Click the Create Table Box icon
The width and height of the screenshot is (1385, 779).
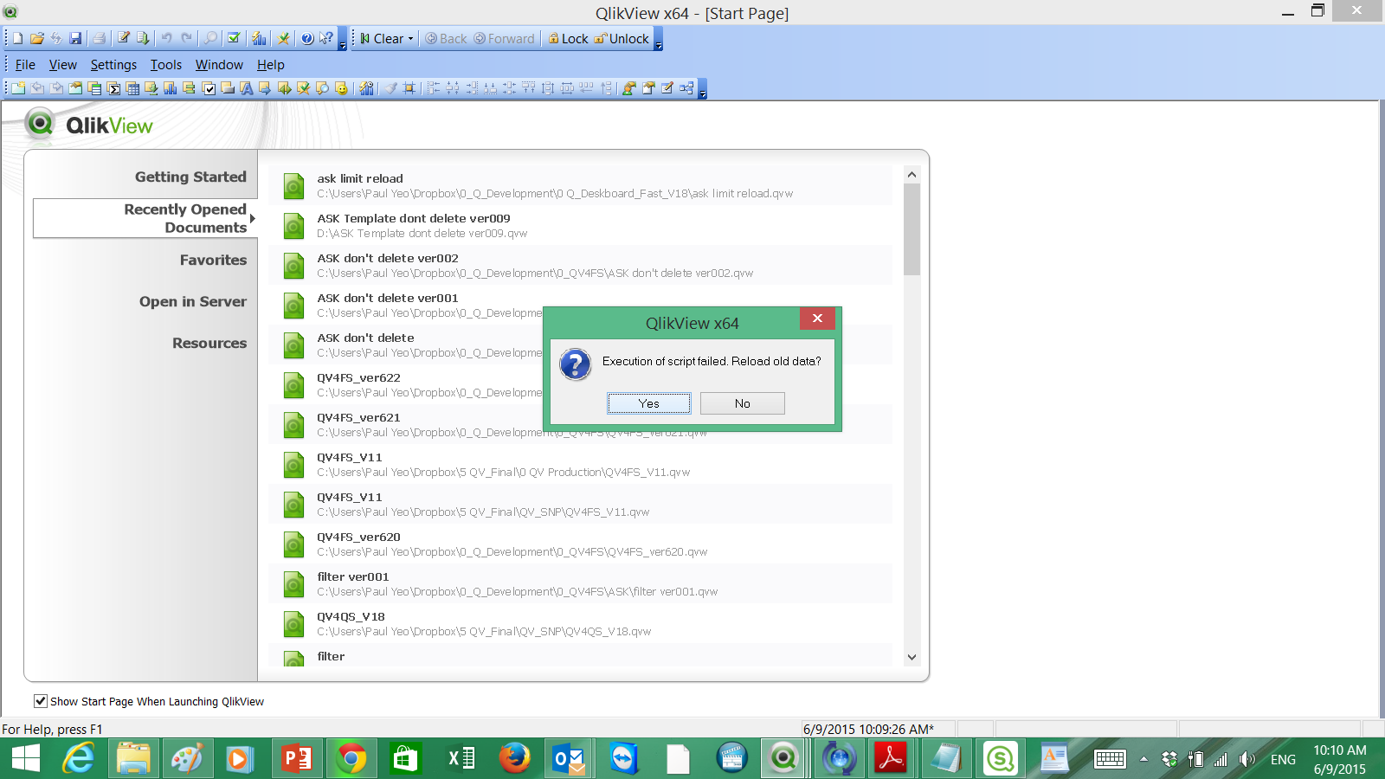[x=132, y=88]
